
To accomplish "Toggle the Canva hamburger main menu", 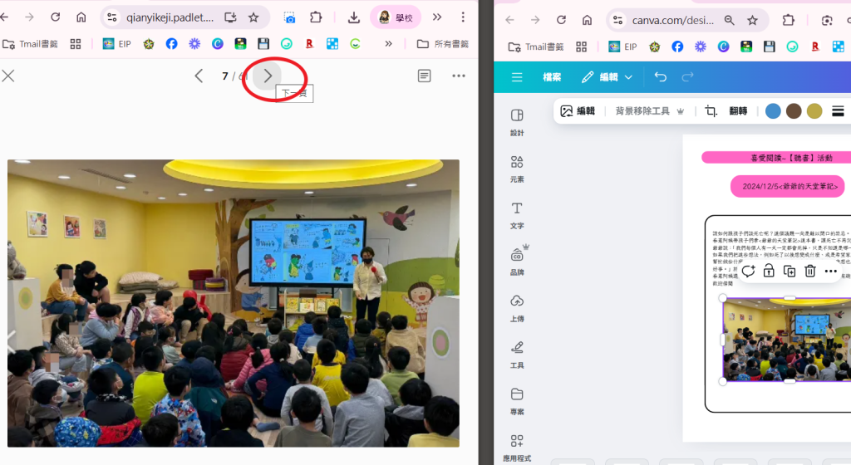I will 517,77.
